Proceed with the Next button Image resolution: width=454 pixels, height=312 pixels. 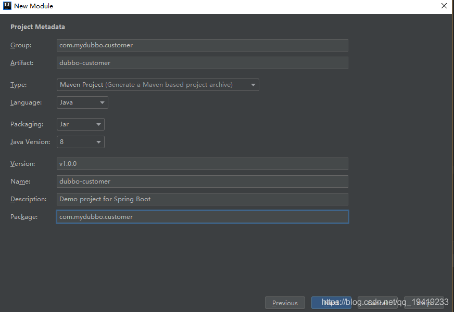331,303
